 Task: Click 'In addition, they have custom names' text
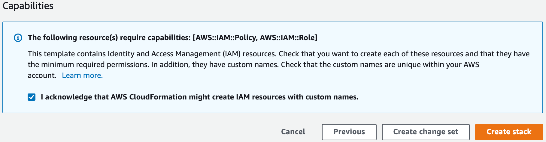point(215,65)
